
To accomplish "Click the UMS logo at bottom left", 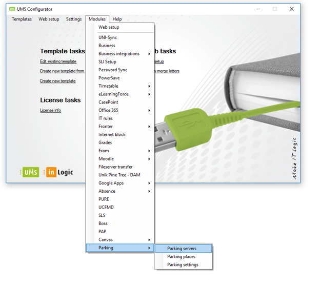I will [x=29, y=173].
